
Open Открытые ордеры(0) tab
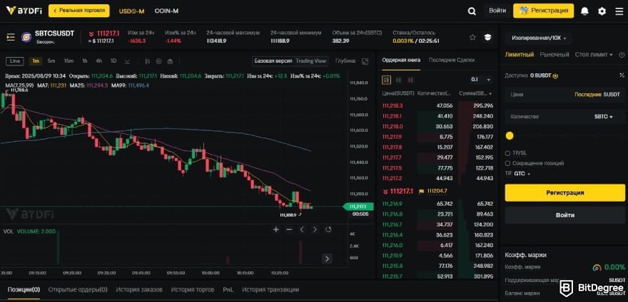tap(78, 290)
